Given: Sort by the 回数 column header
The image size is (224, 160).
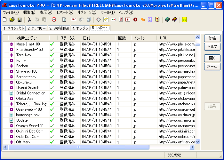Looking at the screenshot, I should pyautogui.click(x=124, y=38).
